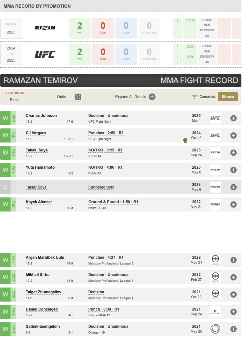Toggle the Odds view button
The width and height of the screenshot is (243, 338).
[x=67, y=97]
